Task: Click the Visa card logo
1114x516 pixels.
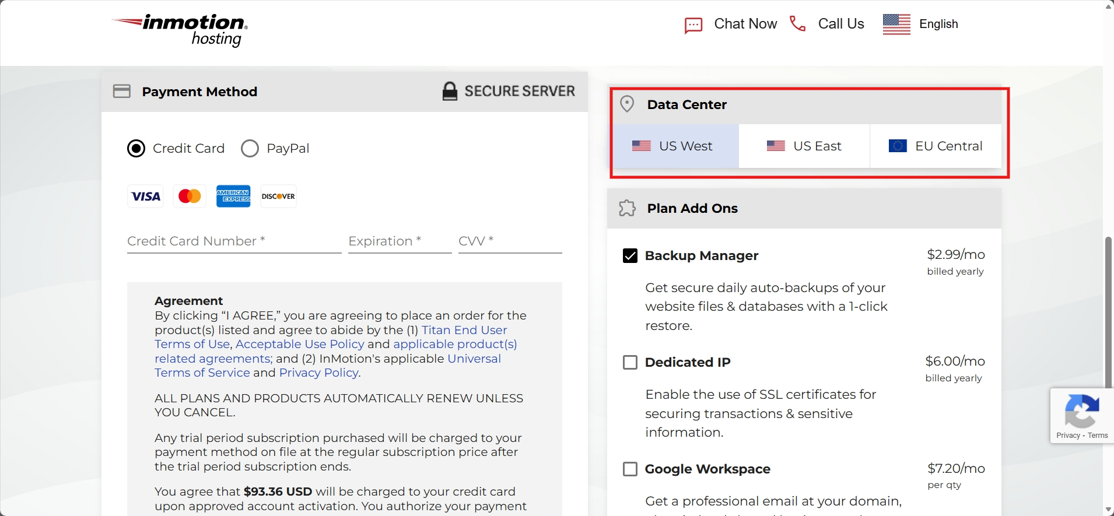Action: 146,196
